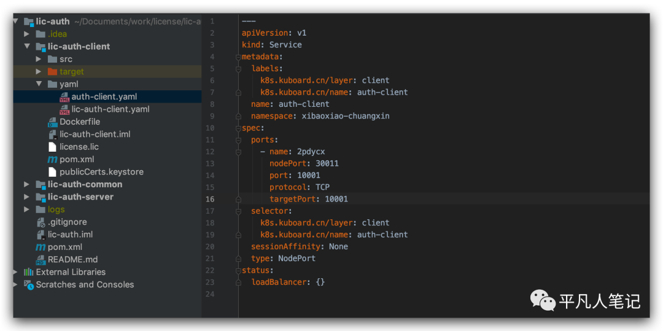Click the Dockerfile file icon

(x=53, y=122)
